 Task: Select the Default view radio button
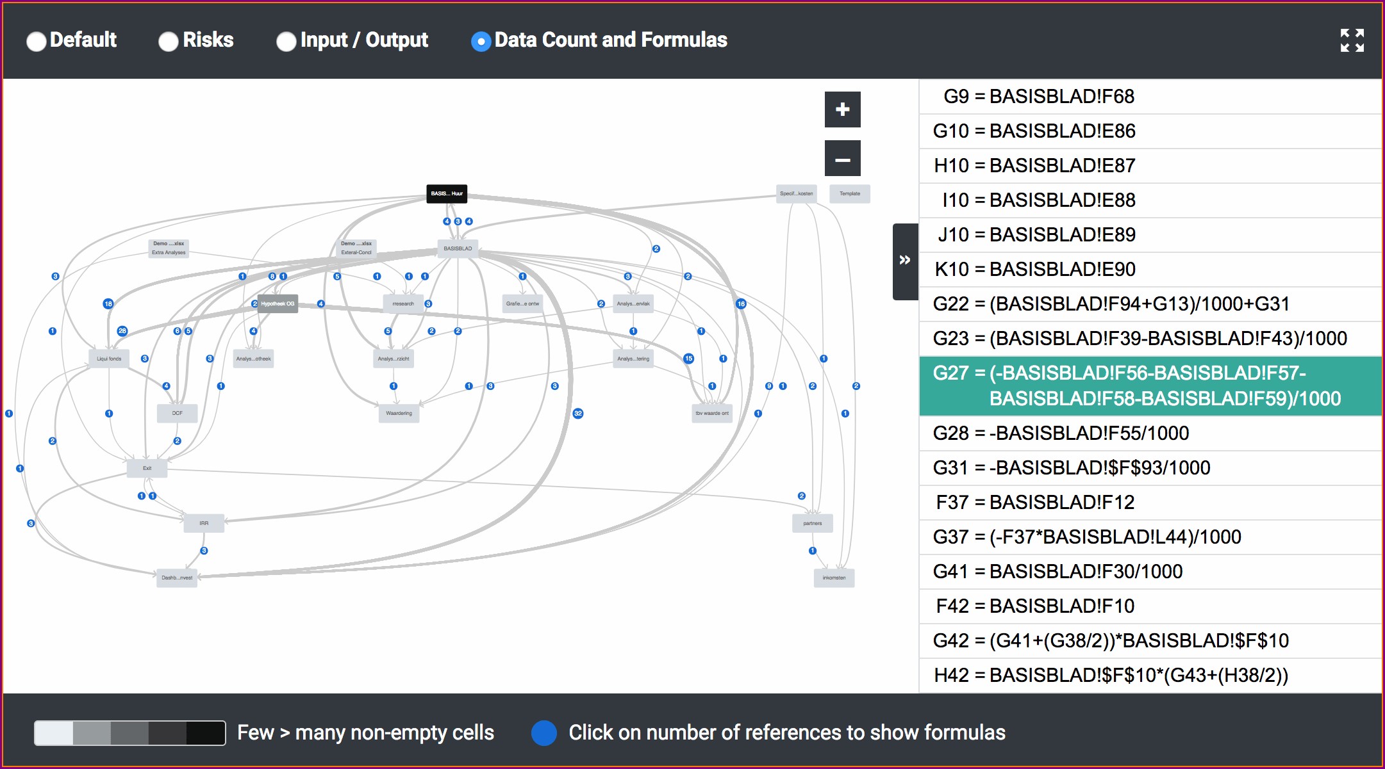point(37,41)
